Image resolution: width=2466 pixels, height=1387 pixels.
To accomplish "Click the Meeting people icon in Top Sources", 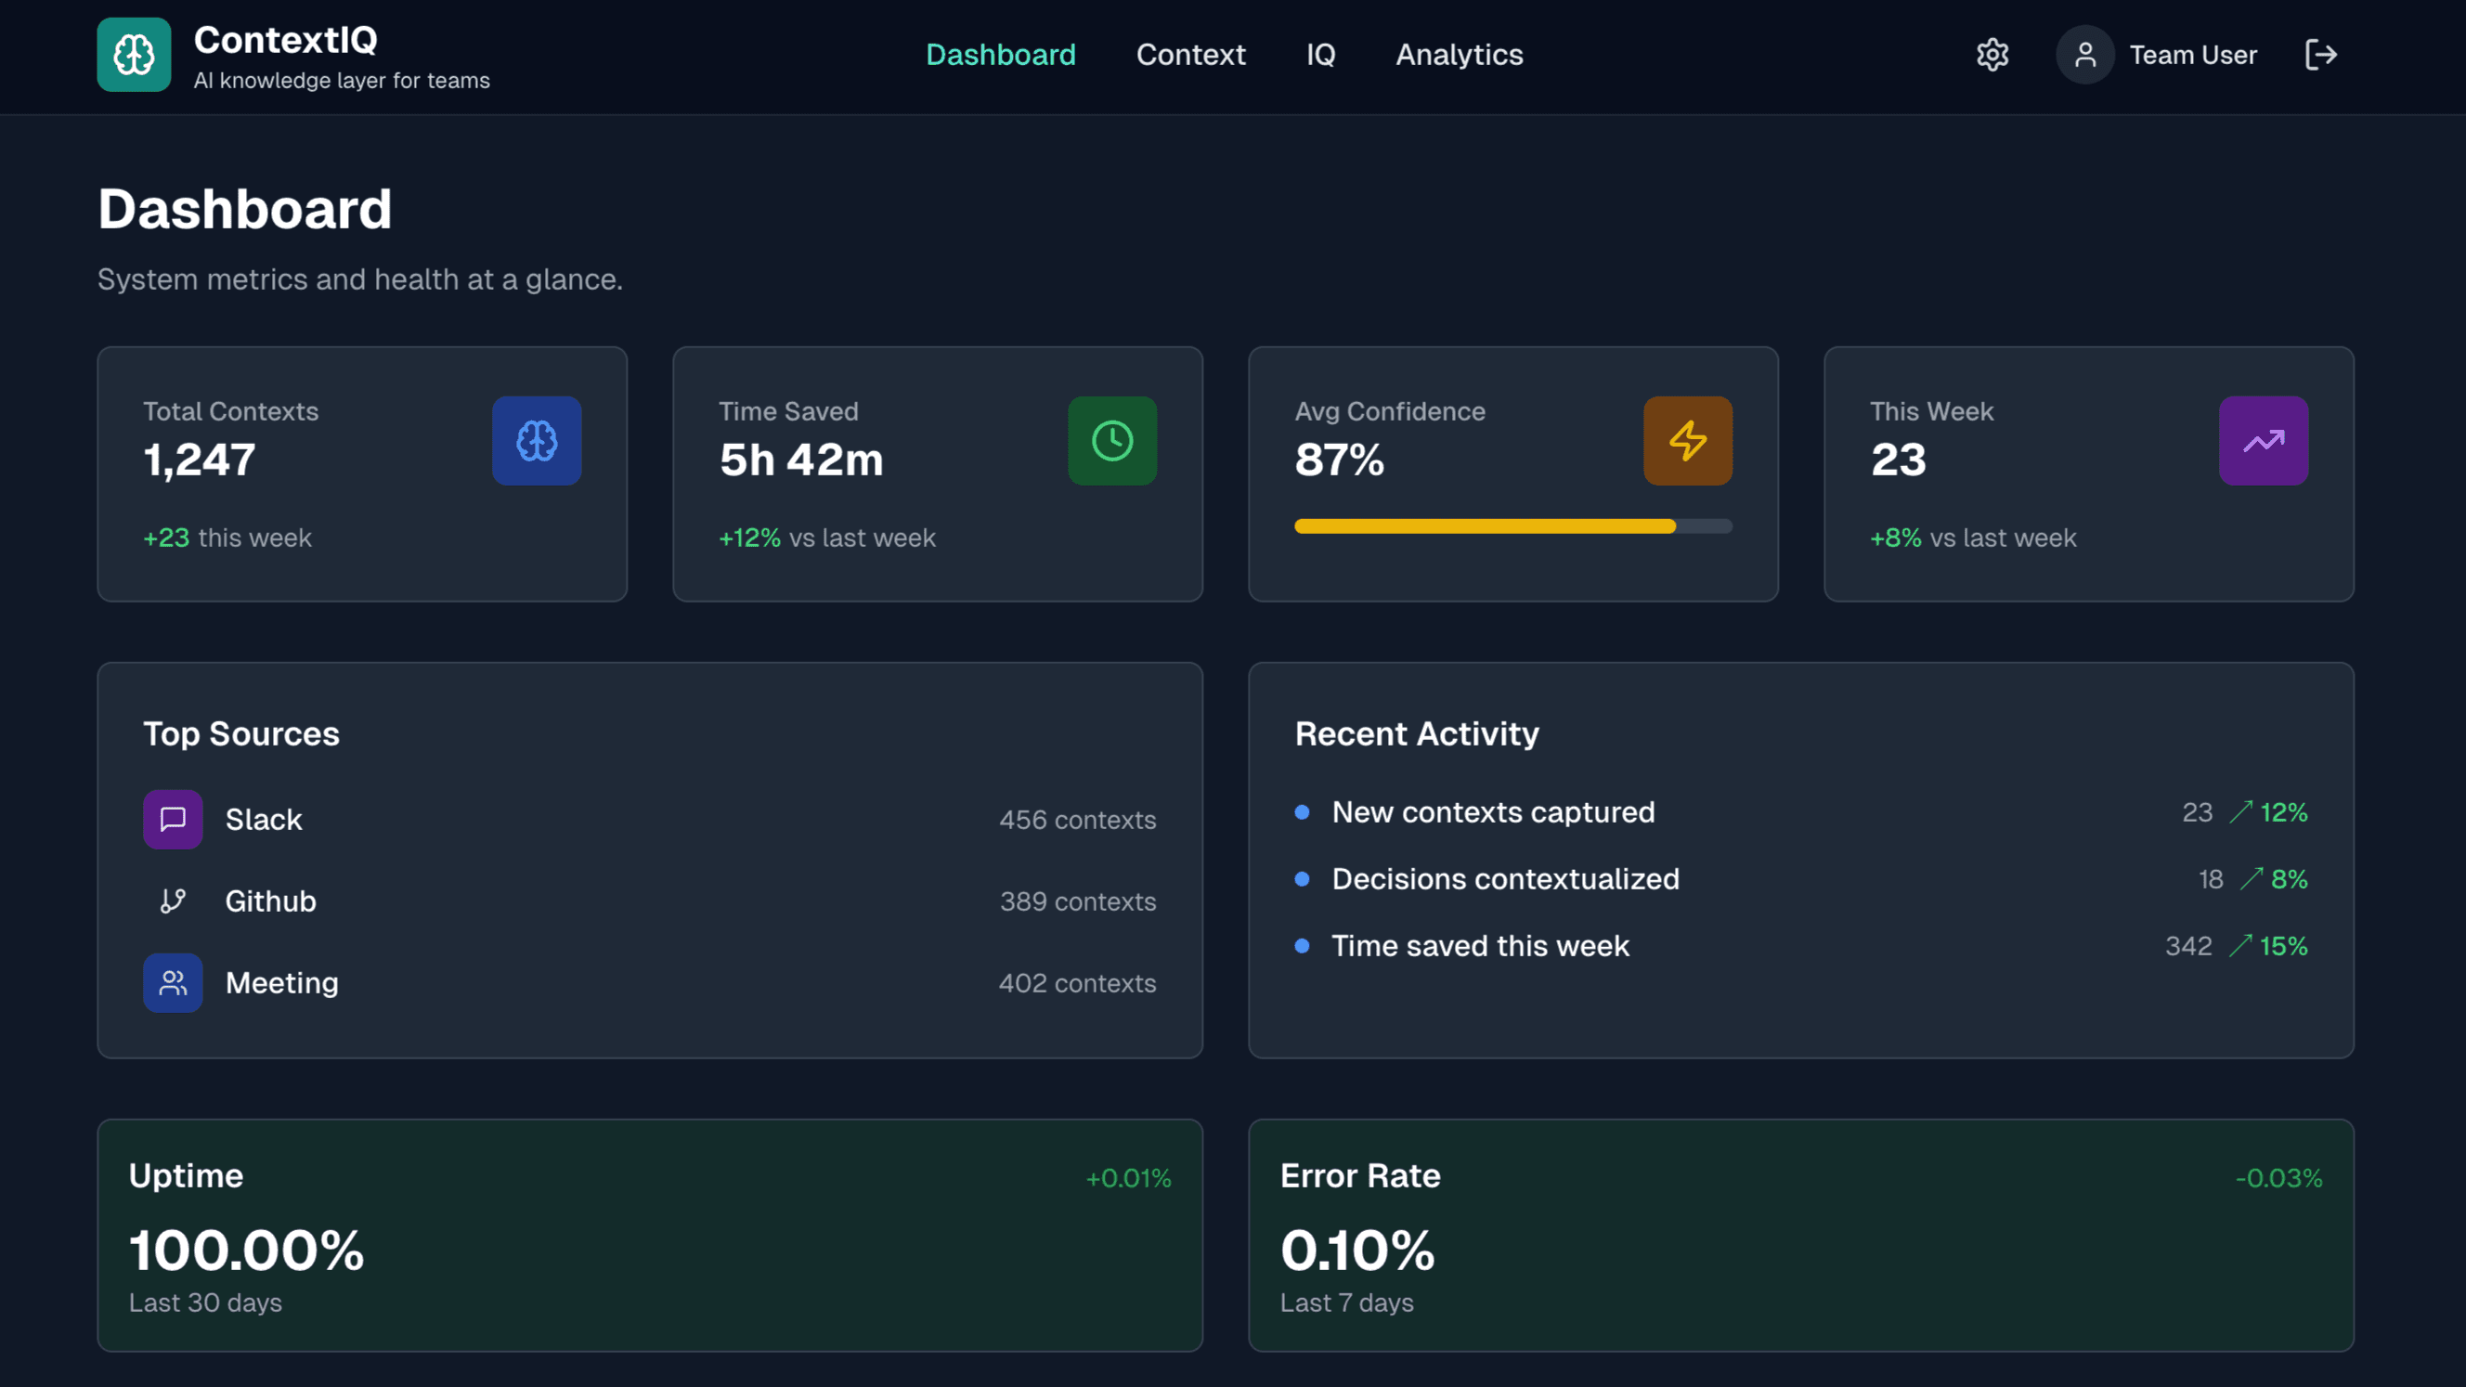I will click(x=173, y=982).
